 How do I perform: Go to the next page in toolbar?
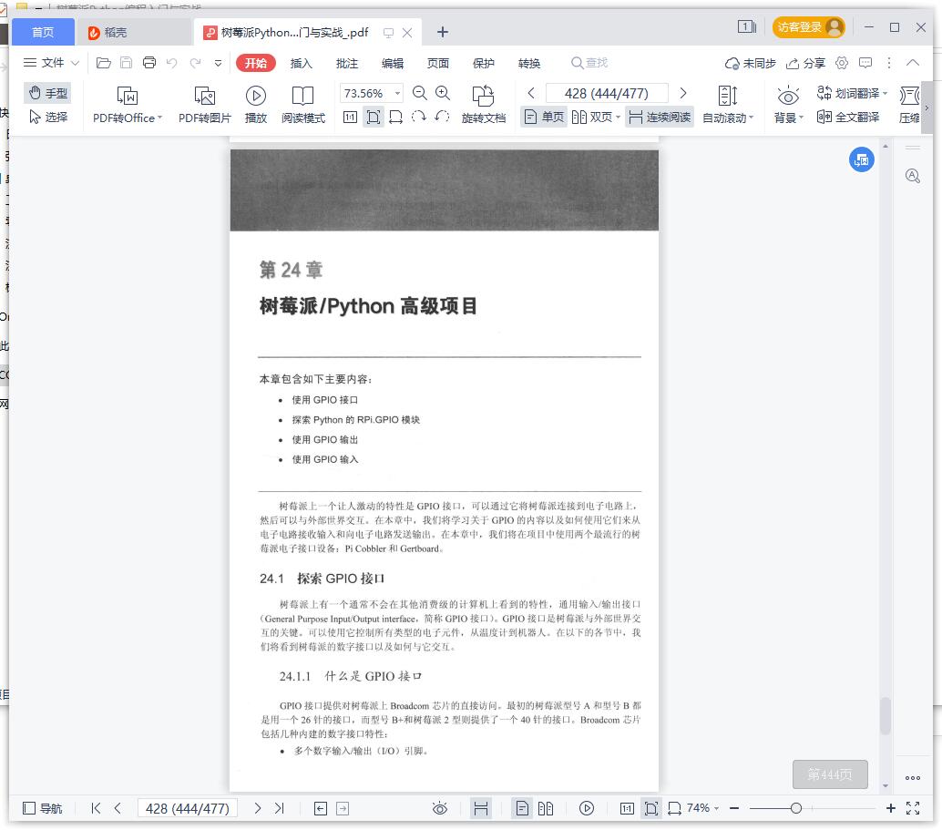683,93
